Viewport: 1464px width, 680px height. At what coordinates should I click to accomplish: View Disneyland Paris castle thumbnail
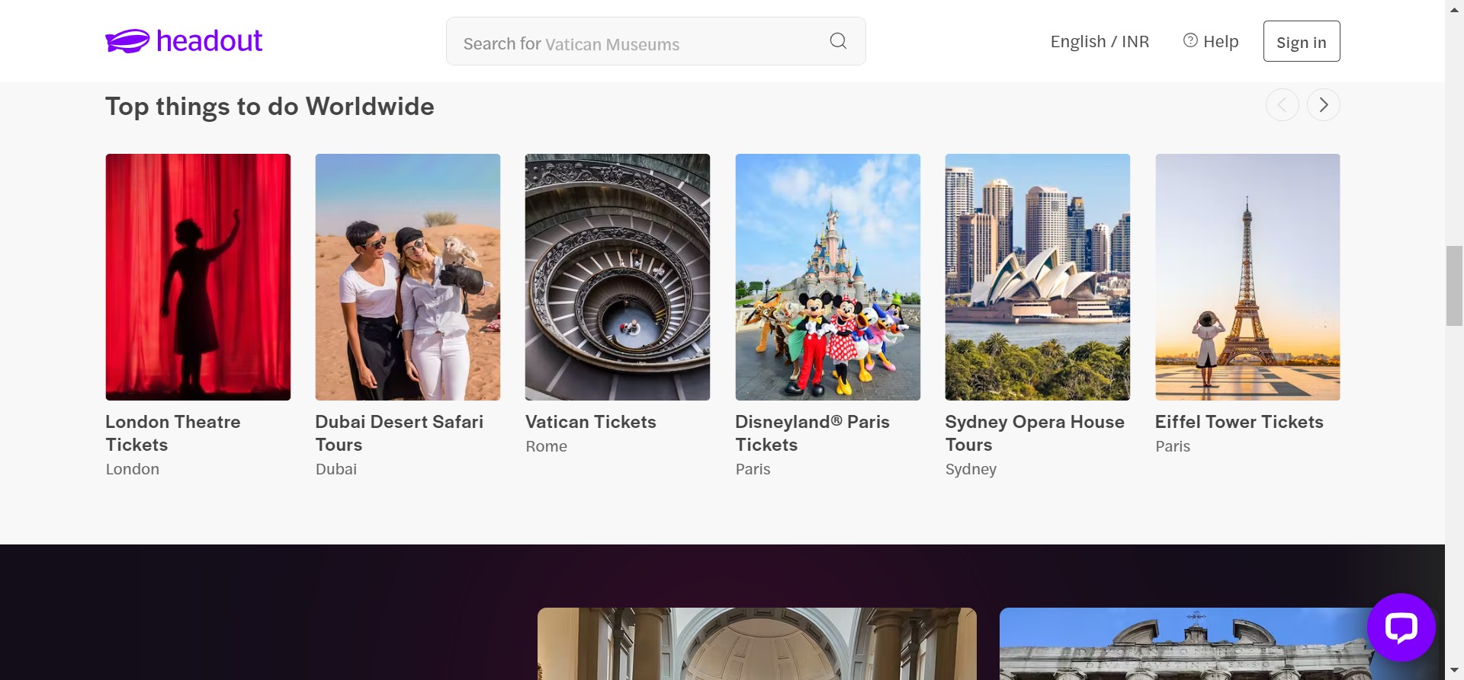point(827,277)
